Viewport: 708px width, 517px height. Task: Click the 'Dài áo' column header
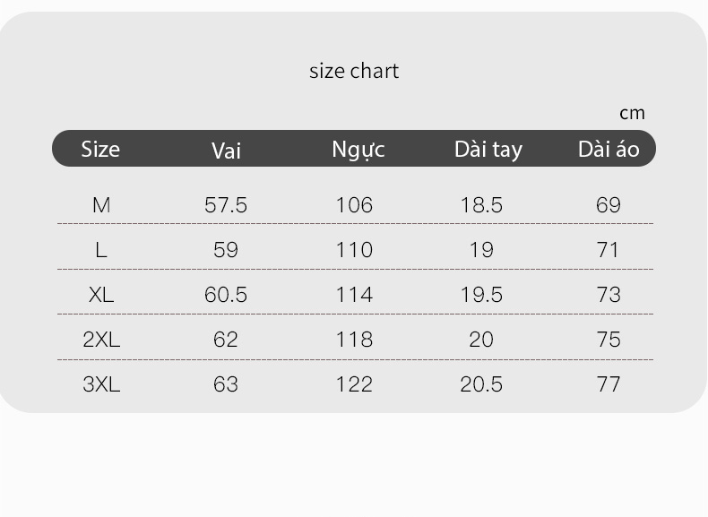(x=609, y=149)
